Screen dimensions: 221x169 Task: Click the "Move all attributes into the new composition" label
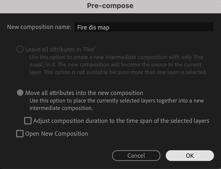84,93
